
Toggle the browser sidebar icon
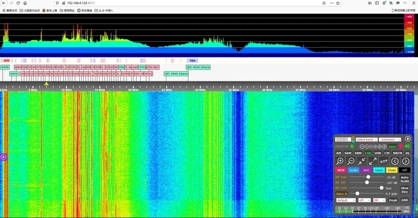click(x=377, y=3)
